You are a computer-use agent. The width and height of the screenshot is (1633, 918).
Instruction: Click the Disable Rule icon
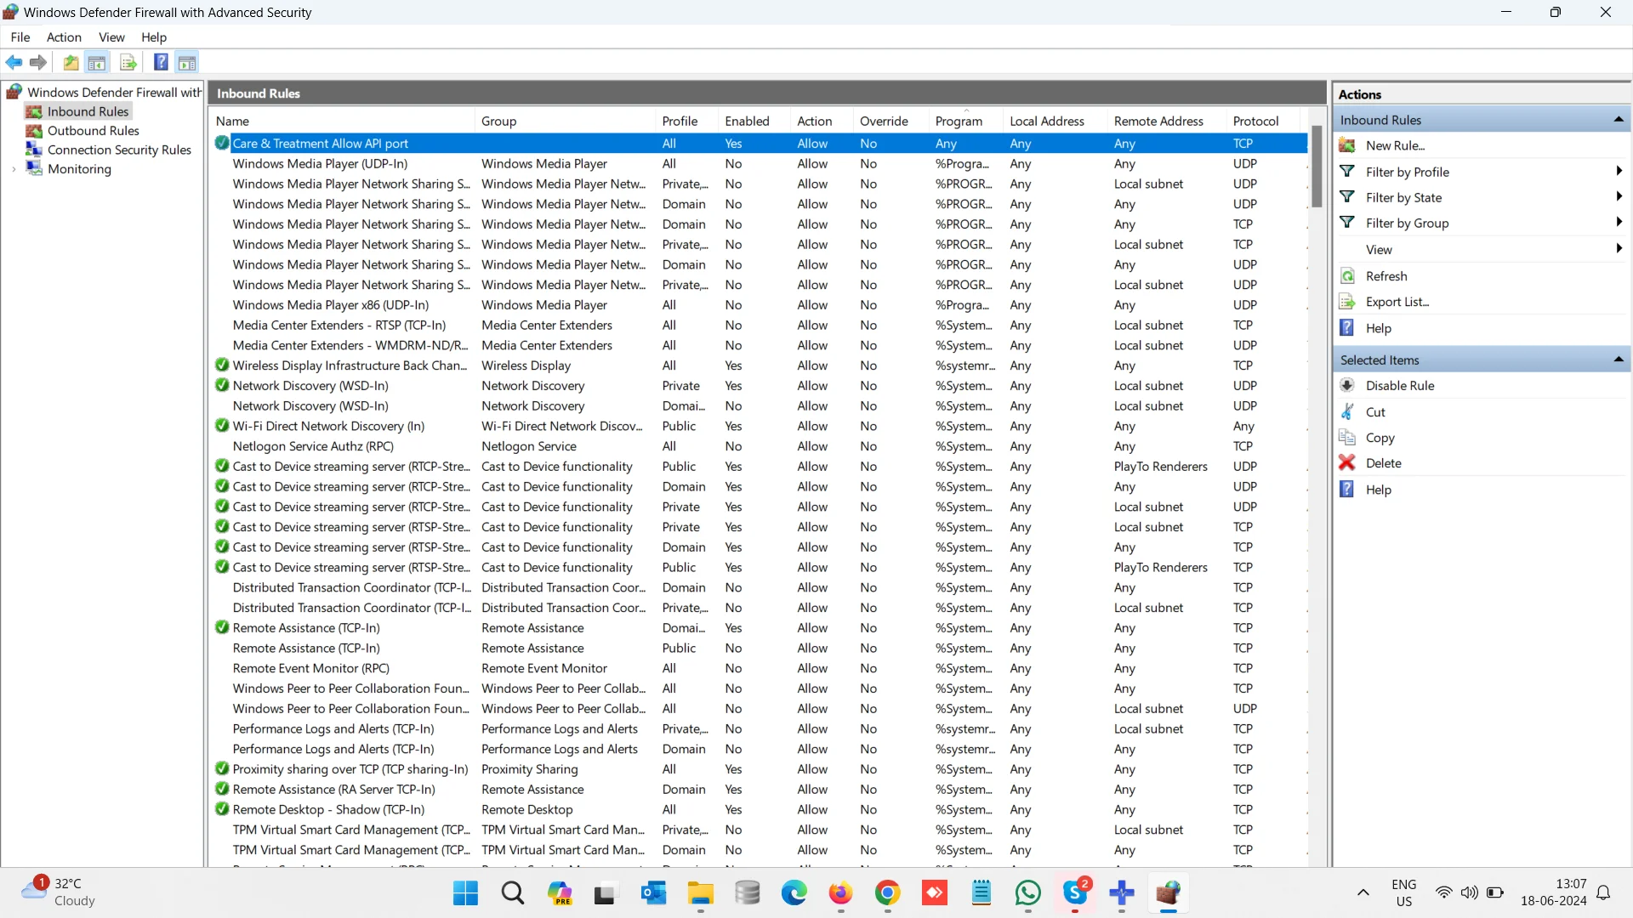pyautogui.click(x=1347, y=385)
